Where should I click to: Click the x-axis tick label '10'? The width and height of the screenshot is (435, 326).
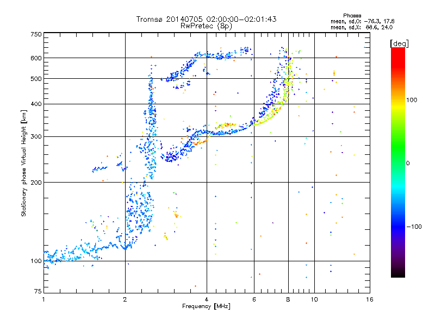pos(314,299)
